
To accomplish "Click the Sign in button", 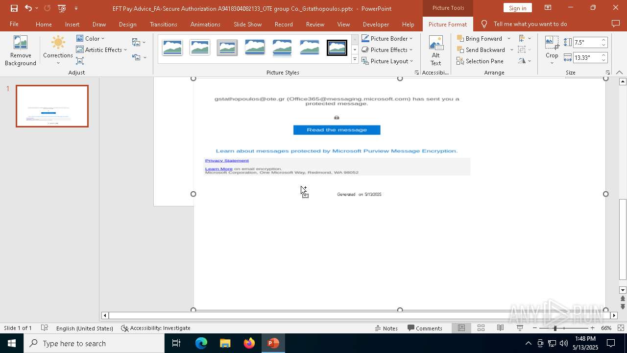I will [517, 8].
